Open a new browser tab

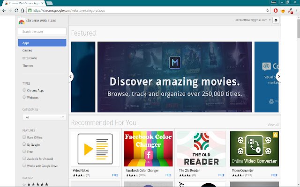(x=49, y=3)
